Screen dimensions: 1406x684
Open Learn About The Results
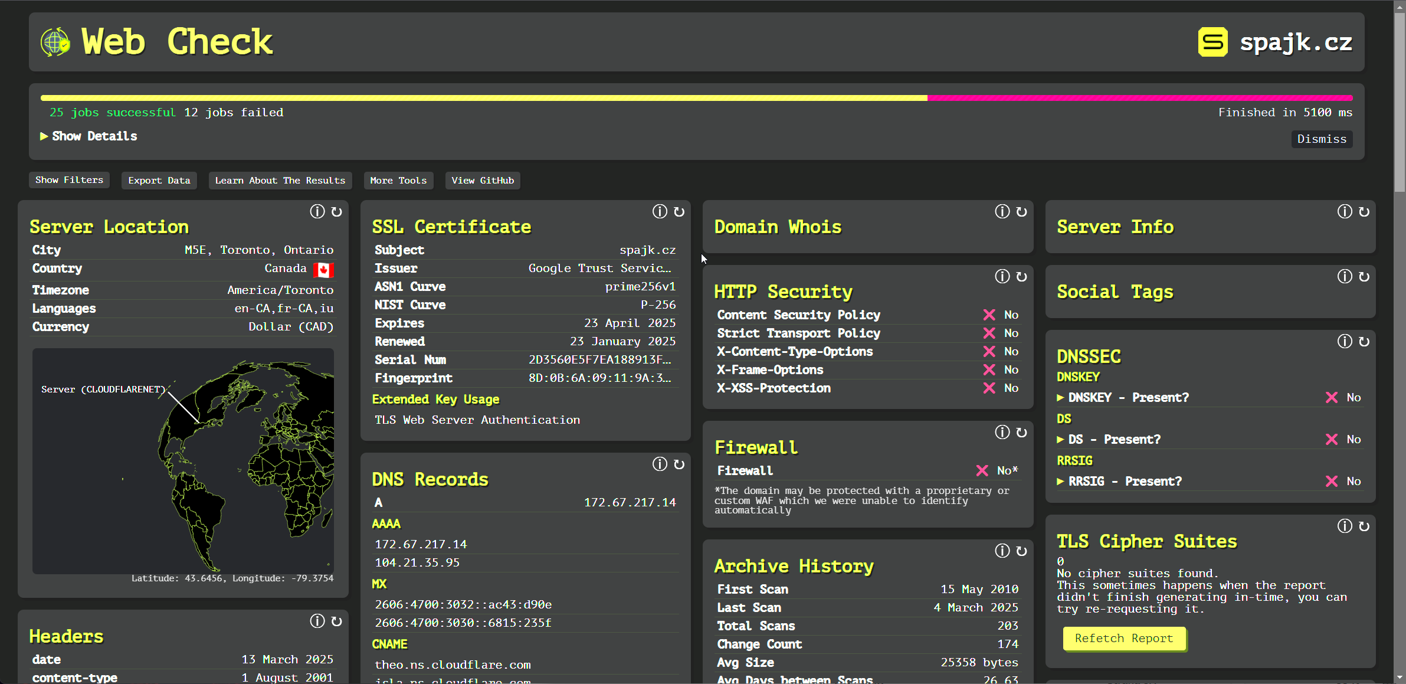[280, 181]
